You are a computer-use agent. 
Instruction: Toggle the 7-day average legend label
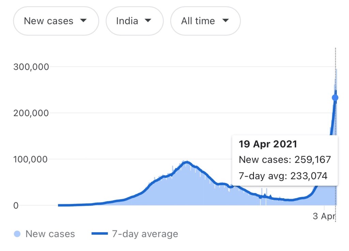click(x=145, y=234)
